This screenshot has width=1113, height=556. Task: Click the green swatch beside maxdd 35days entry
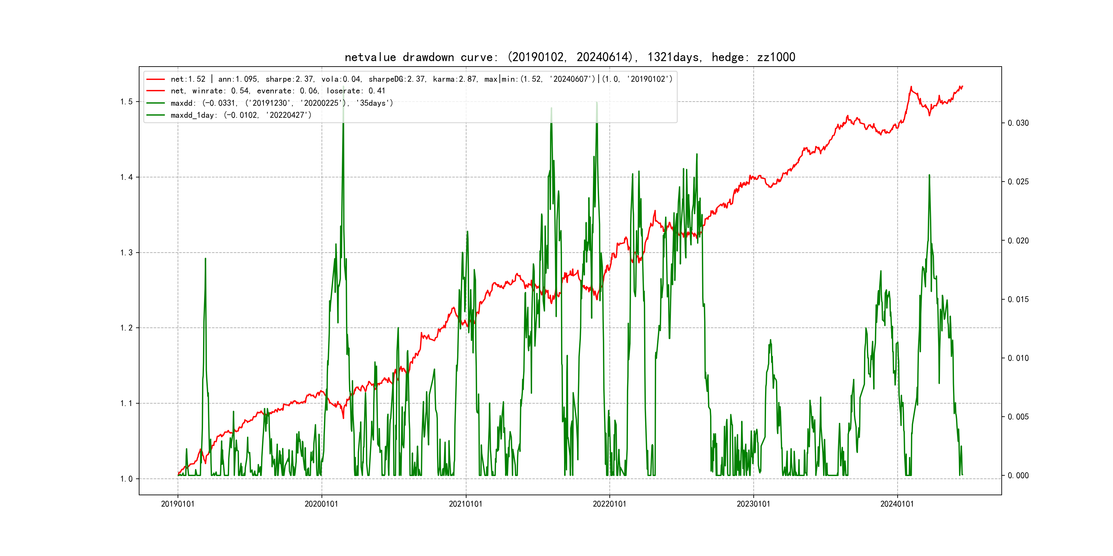click(156, 103)
